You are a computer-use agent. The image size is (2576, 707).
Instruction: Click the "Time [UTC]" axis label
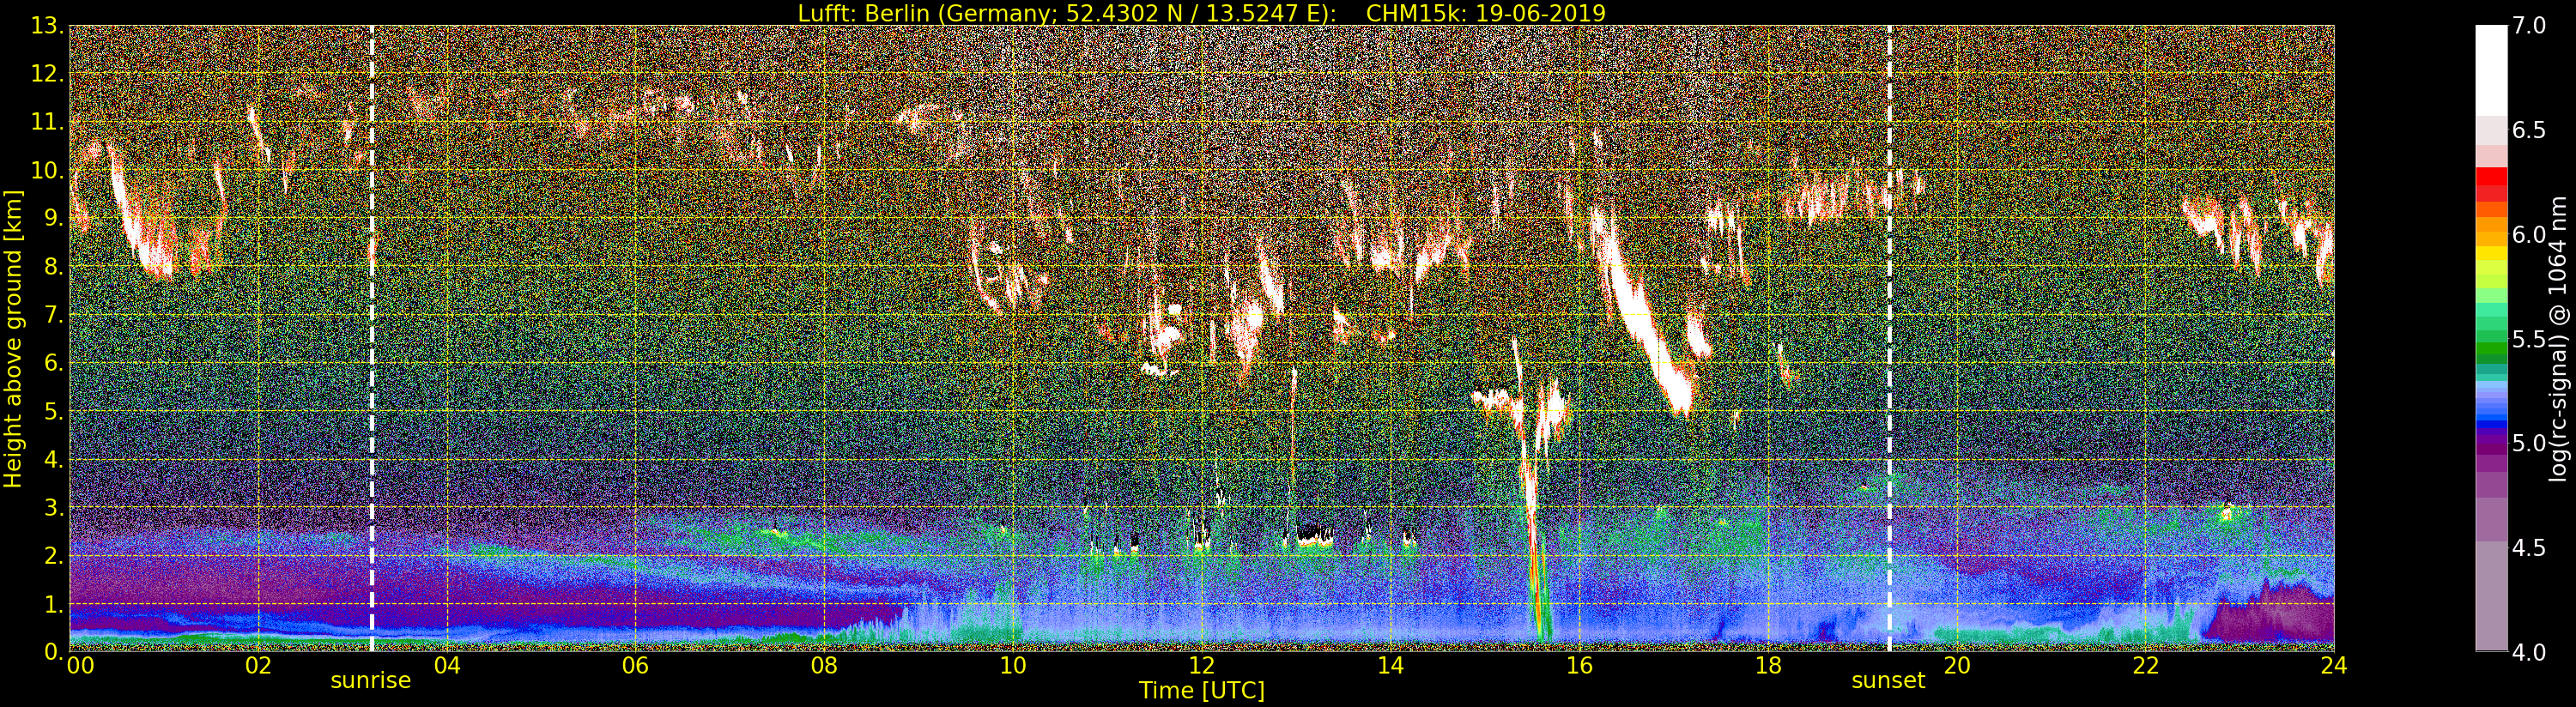pos(1202,690)
